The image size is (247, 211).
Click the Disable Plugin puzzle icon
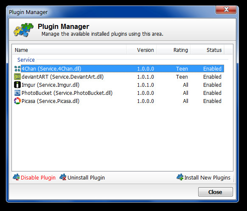16,177
